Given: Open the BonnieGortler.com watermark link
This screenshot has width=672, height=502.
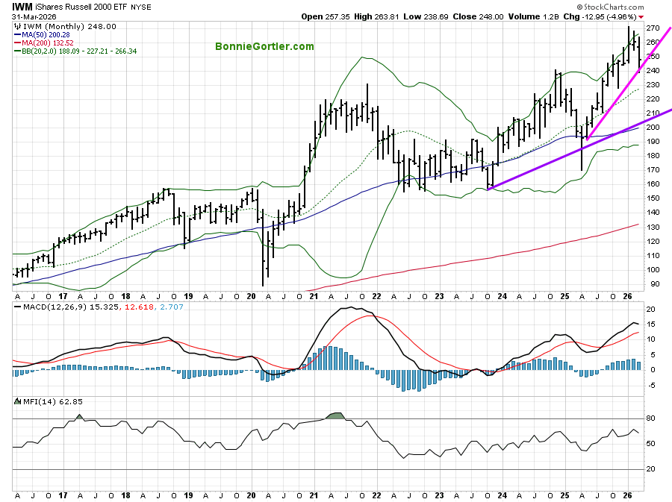Looking at the screenshot, I should (264, 46).
